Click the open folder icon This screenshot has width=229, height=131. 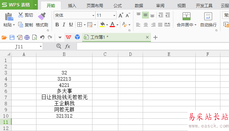(4, 37)
